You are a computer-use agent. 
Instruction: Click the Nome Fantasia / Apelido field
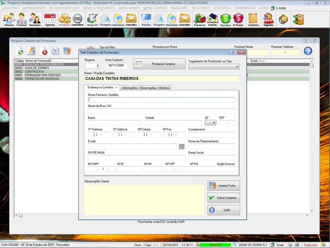[162, 100]
